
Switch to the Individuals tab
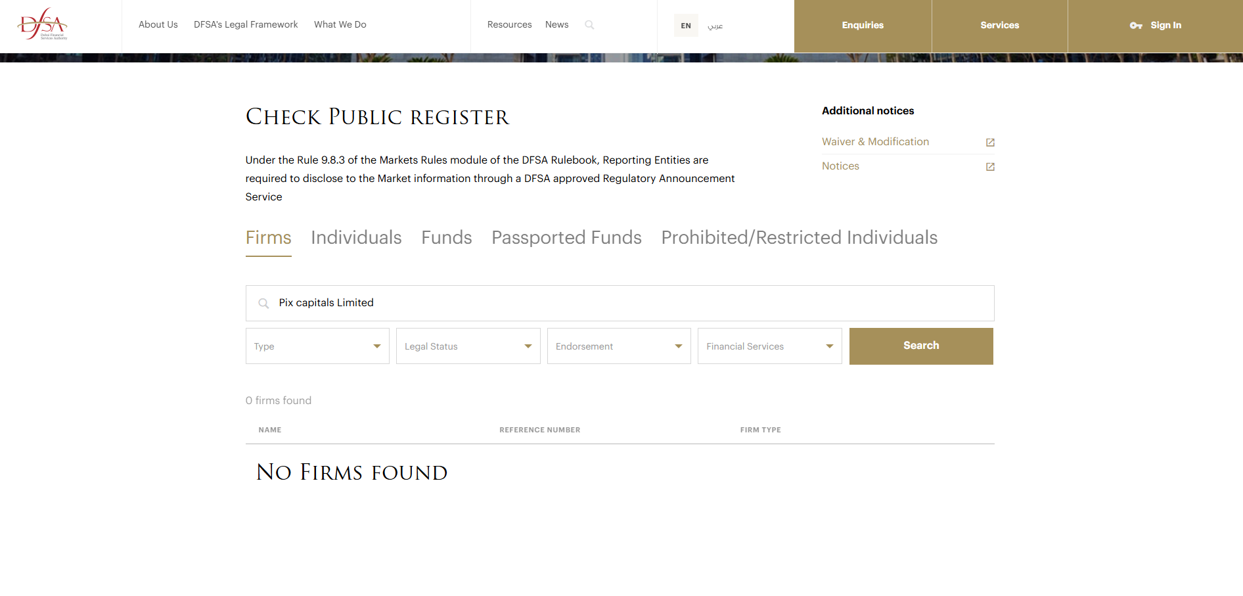[356, 238]
